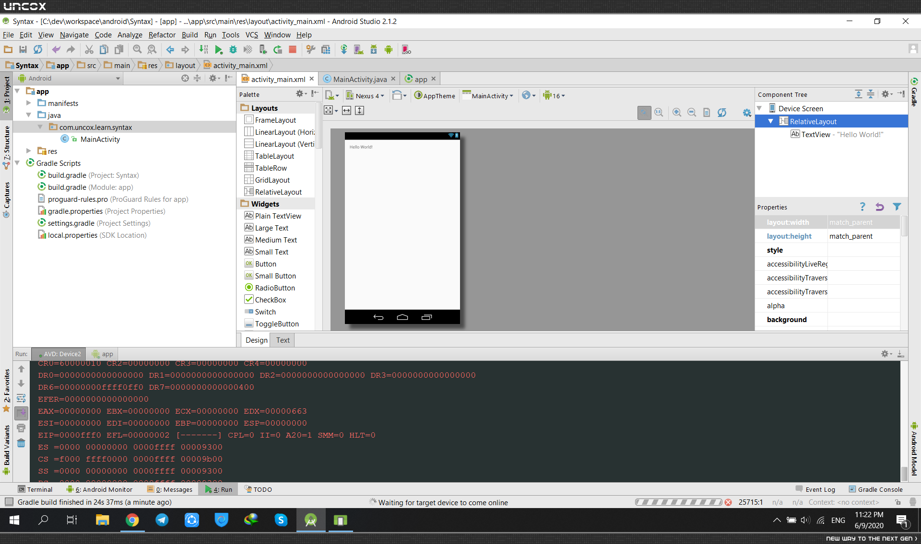Open the Event Log
921x544 pixels.
click(x=815, y=489)
